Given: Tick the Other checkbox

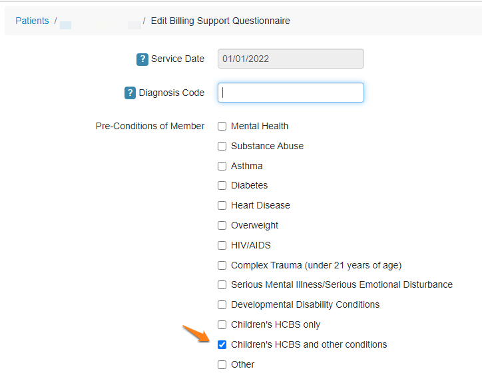Looking at the screenshot, I should 222,365.
